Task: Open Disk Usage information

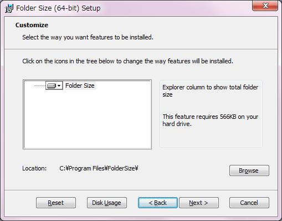Action: tap(107, 203)
